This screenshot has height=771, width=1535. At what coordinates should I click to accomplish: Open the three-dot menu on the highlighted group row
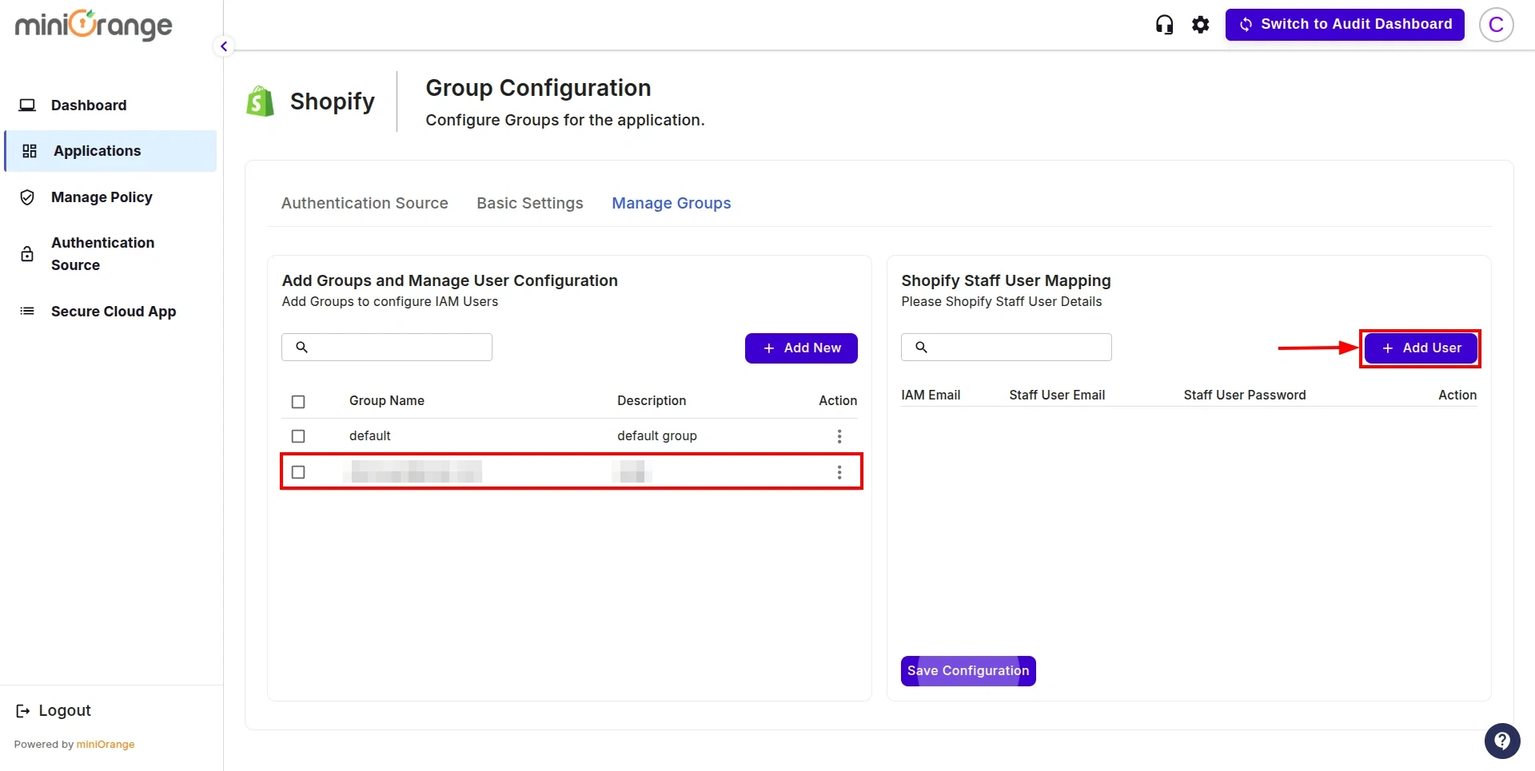click(x=839, y=472)
